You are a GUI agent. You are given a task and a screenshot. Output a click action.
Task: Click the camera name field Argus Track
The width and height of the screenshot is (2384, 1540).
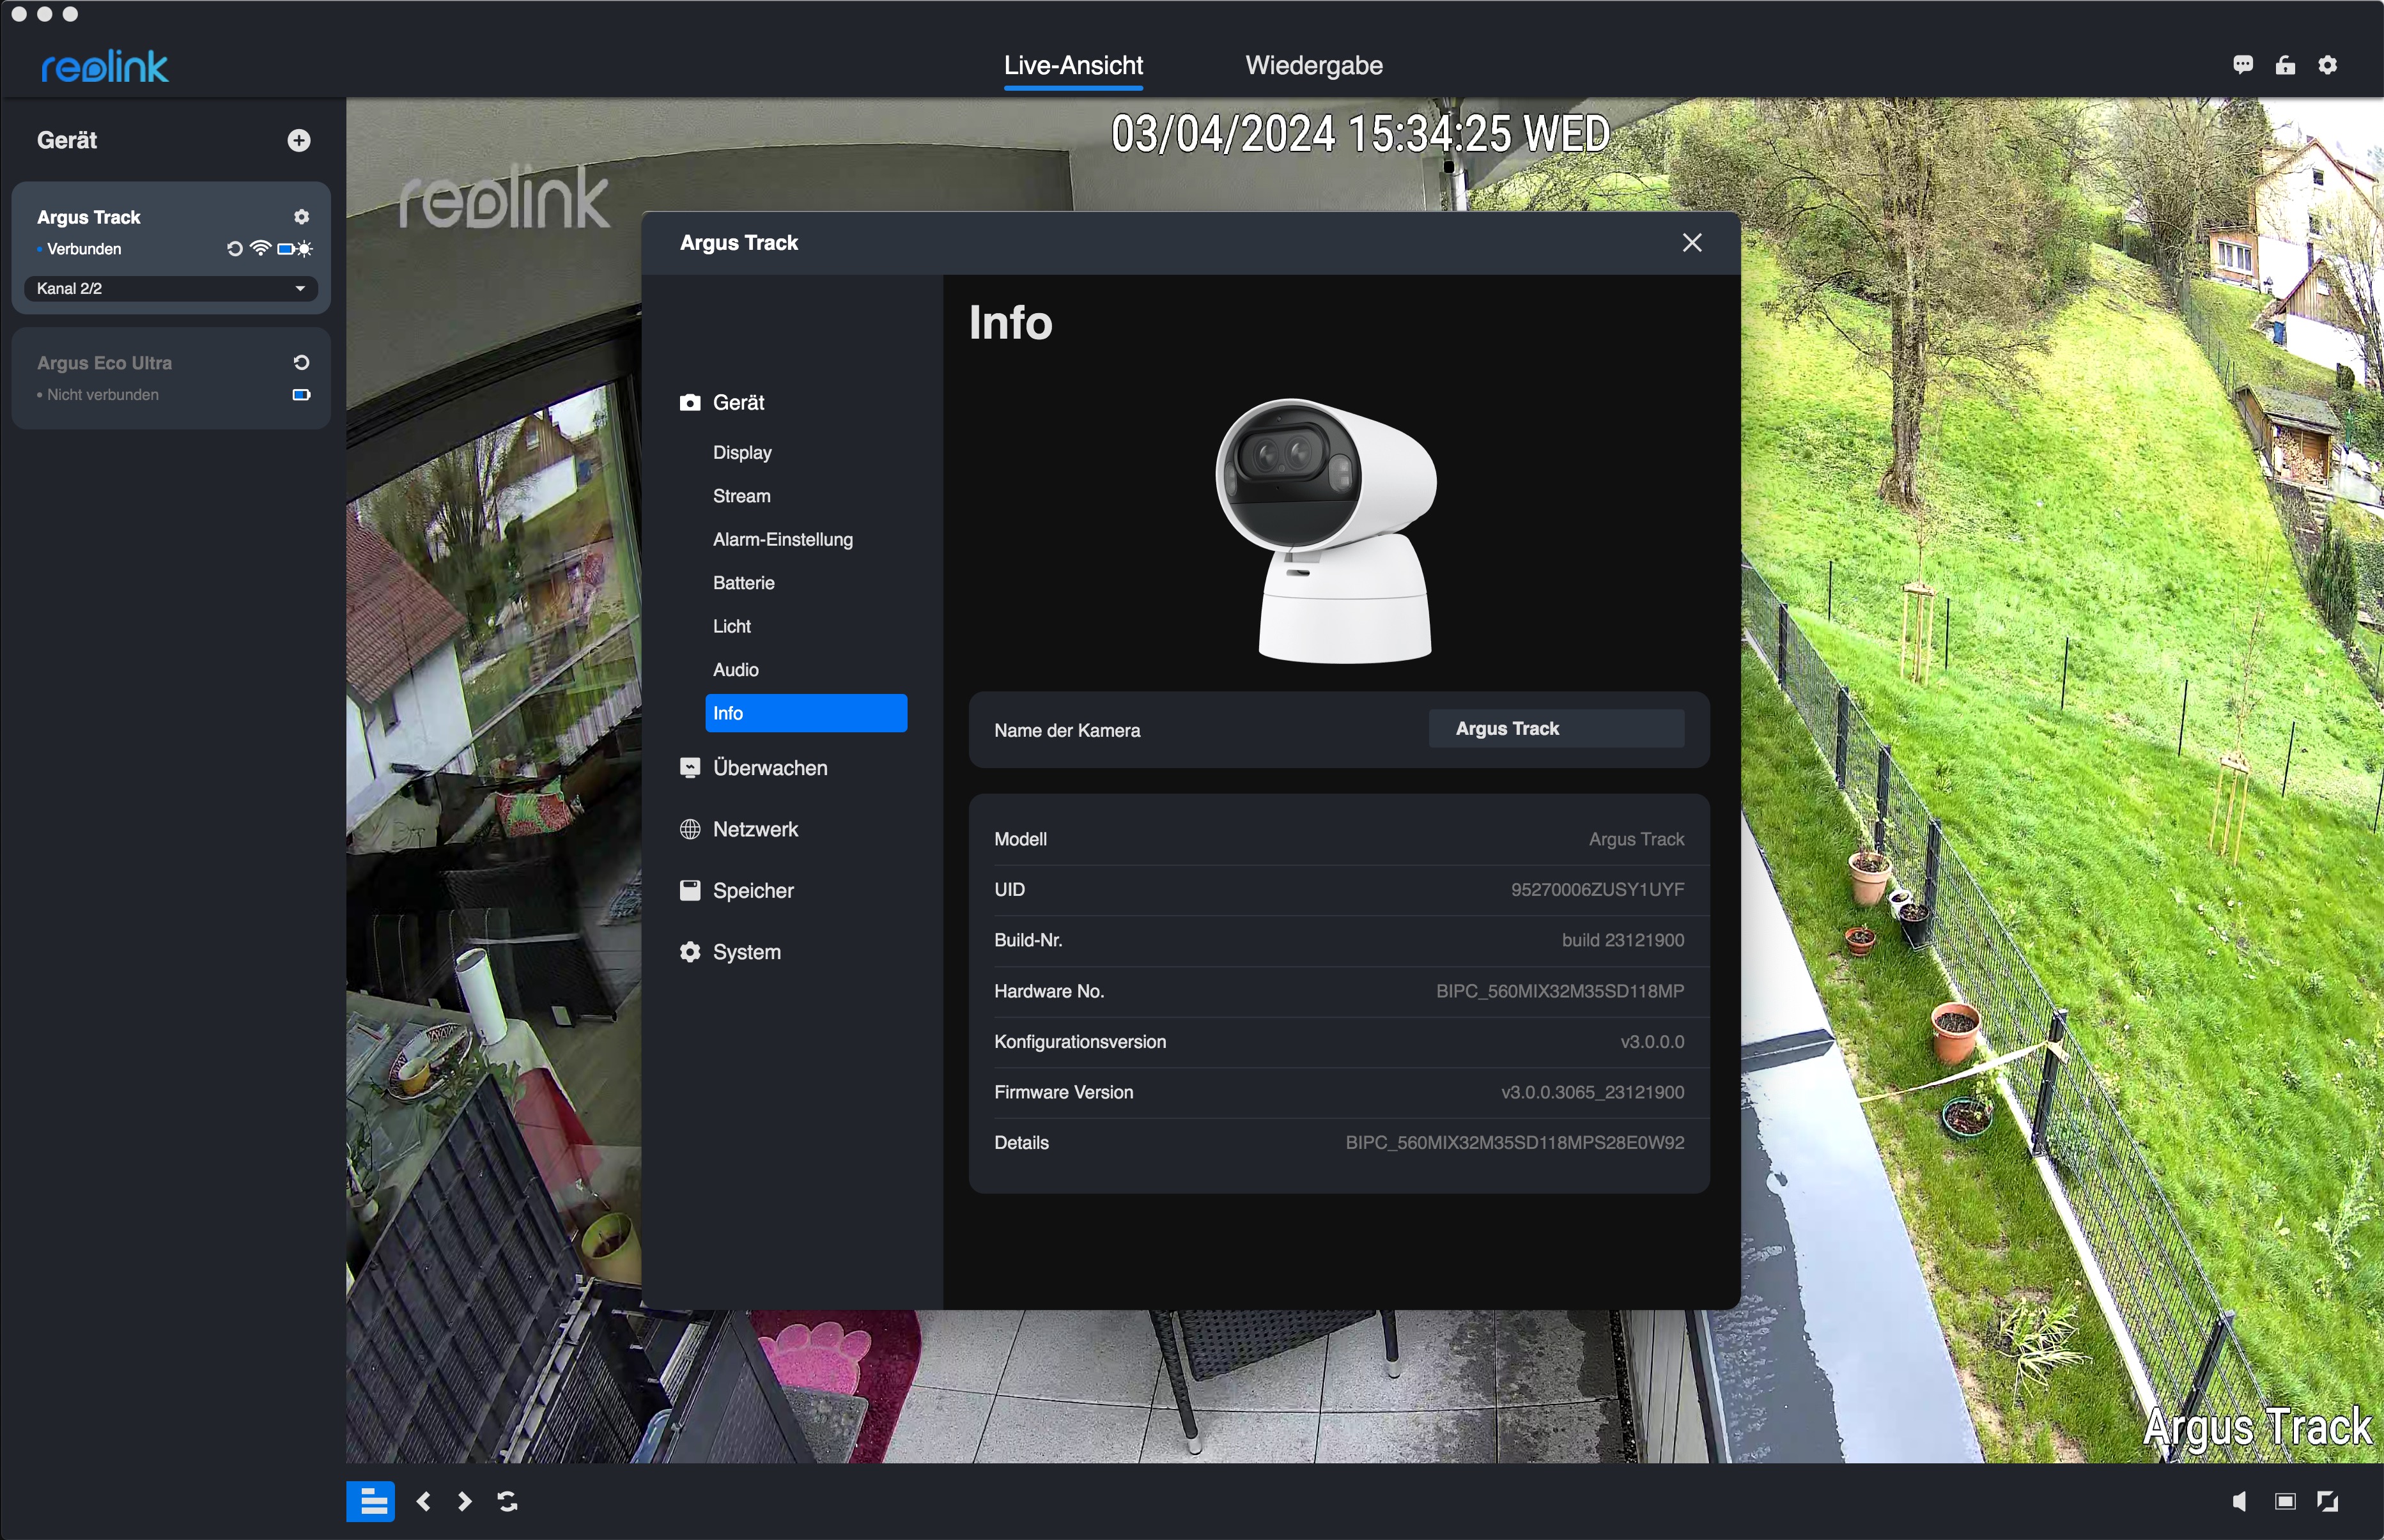1555,729
